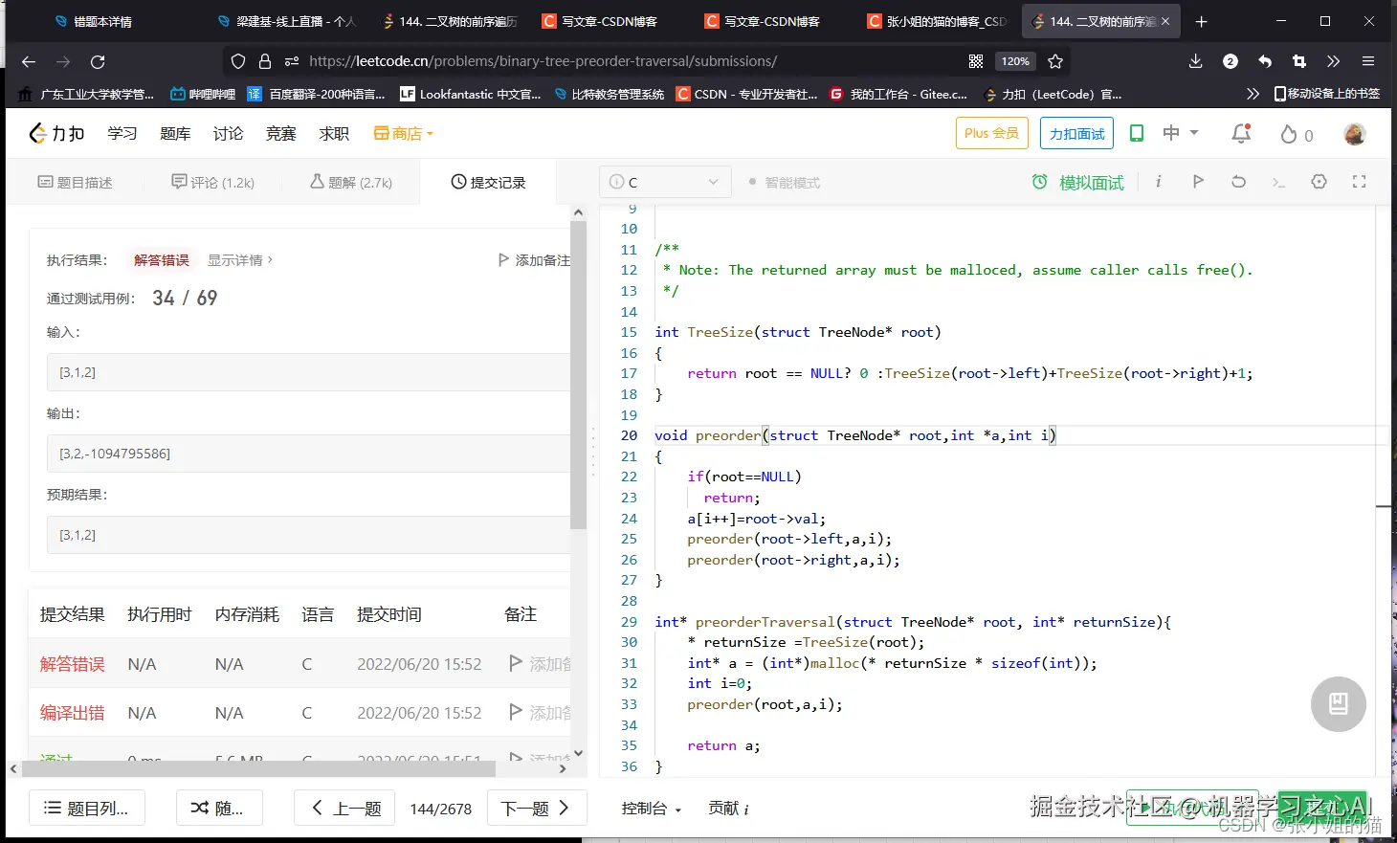Open the mobile device icon in header
1397x843 pixels.
(x=1137, y=133)
